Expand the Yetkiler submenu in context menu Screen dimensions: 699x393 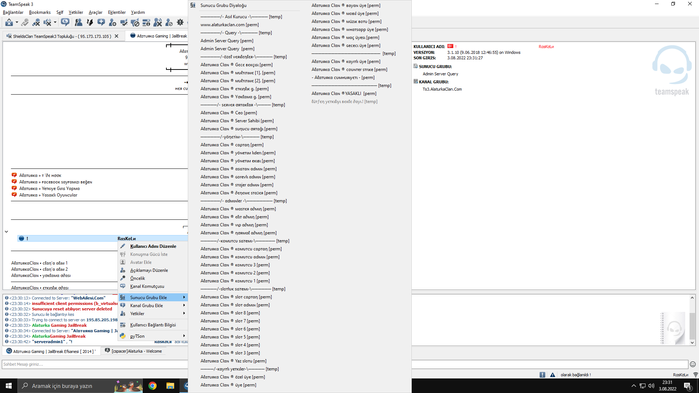153,314
